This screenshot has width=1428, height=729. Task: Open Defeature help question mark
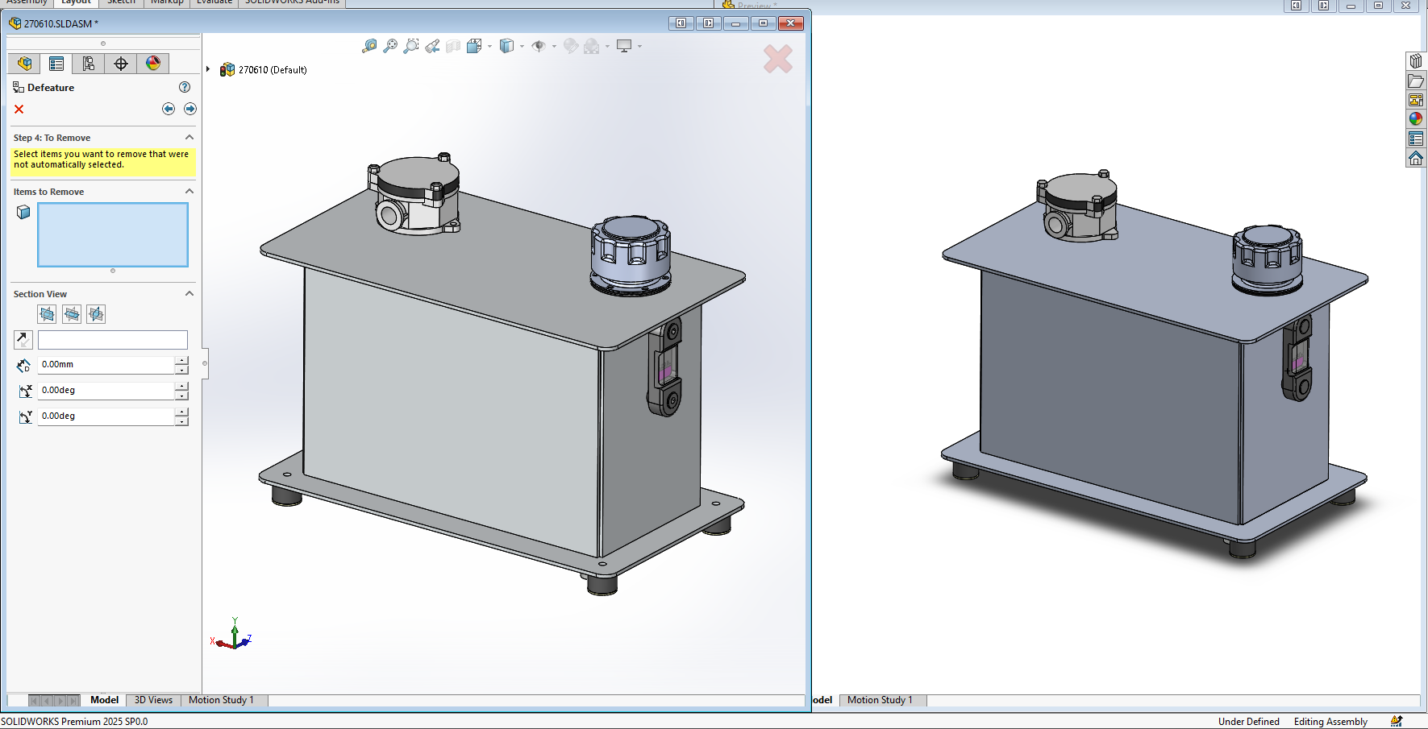(x=185, y=87)
